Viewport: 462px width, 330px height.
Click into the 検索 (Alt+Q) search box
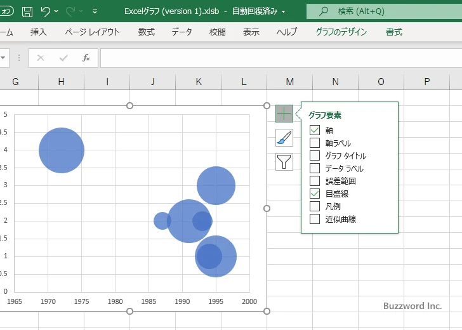(x=384, y=11)
